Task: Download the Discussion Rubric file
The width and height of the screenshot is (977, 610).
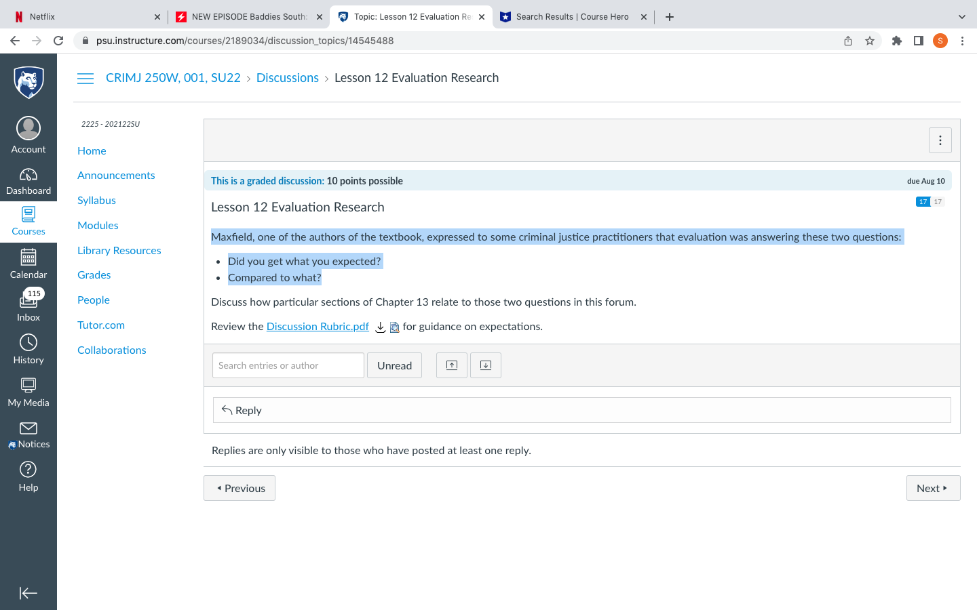Action: coord(381,327)
